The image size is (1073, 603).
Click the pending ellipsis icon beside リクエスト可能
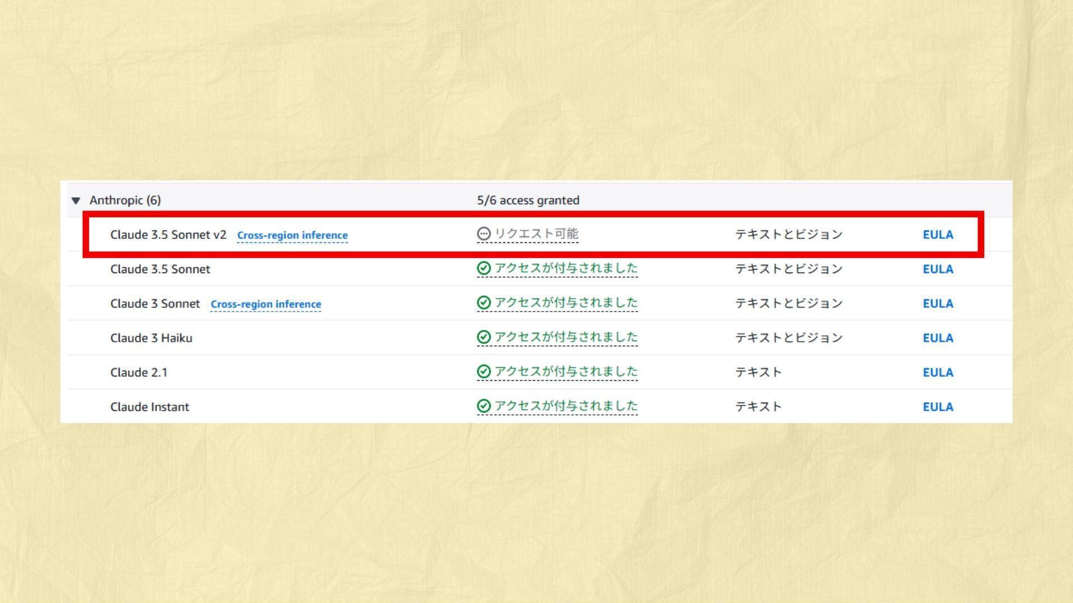pos(484,234)
